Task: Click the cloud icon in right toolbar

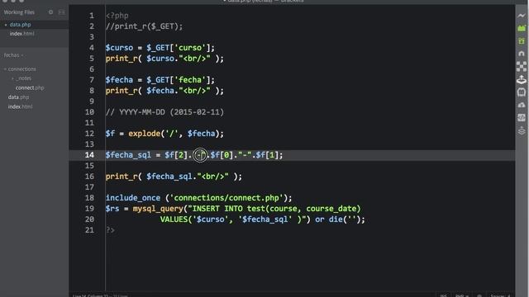Action: tap(522, 105)
